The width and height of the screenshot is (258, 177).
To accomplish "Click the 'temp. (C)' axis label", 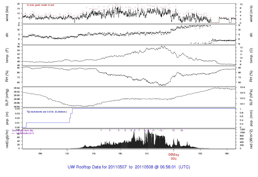I will pos(251,55).
